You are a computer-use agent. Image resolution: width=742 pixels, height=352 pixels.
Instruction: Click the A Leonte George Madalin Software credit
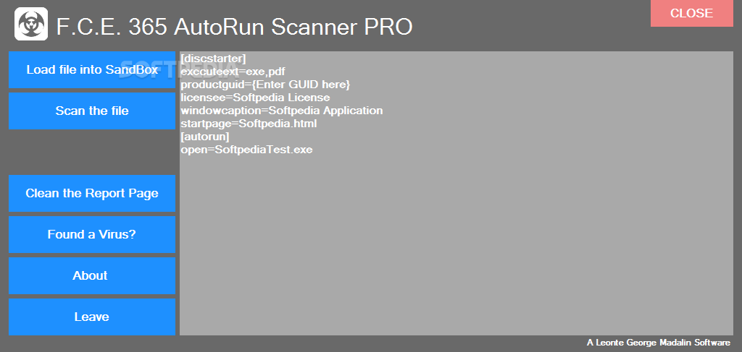(x=658, y=343)
